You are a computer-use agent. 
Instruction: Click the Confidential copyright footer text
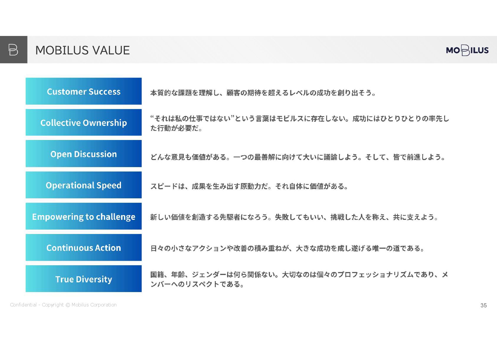63,305
